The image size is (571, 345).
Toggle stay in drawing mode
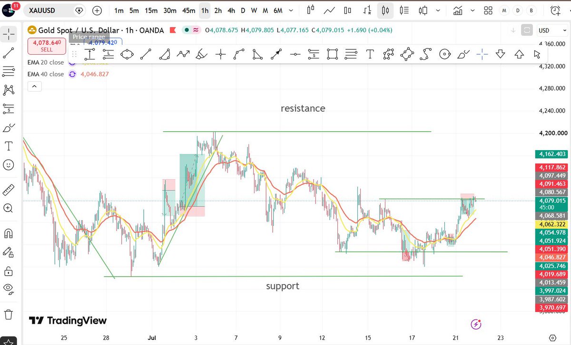9,252
